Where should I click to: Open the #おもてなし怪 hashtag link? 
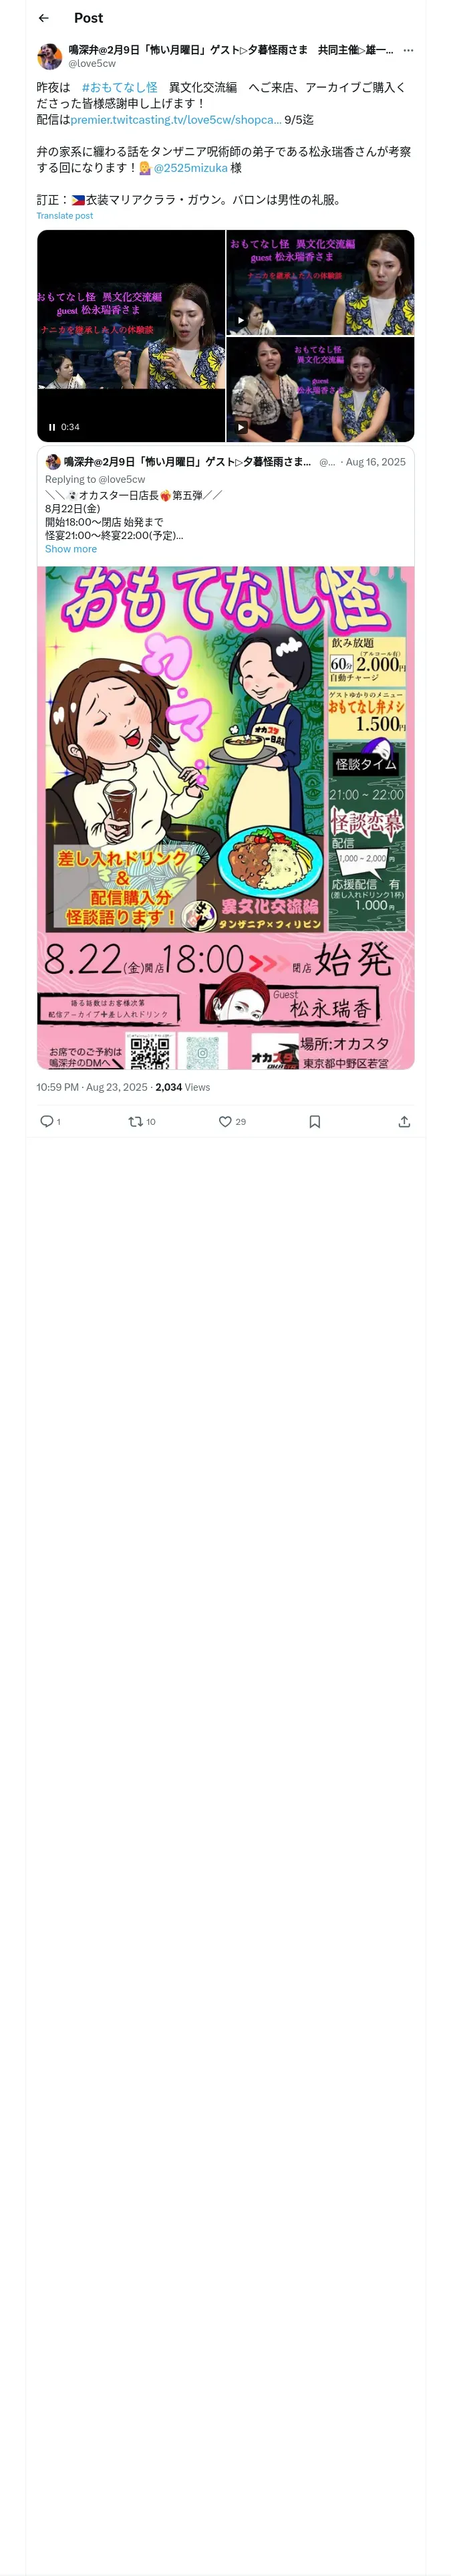coord(120,88)
